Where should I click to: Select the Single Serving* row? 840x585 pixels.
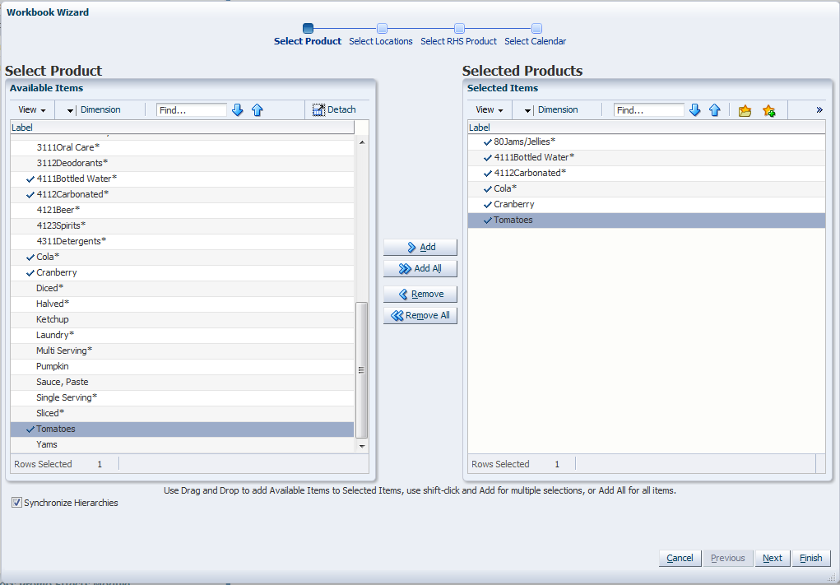pyautogui.click(x=182, y=397)
